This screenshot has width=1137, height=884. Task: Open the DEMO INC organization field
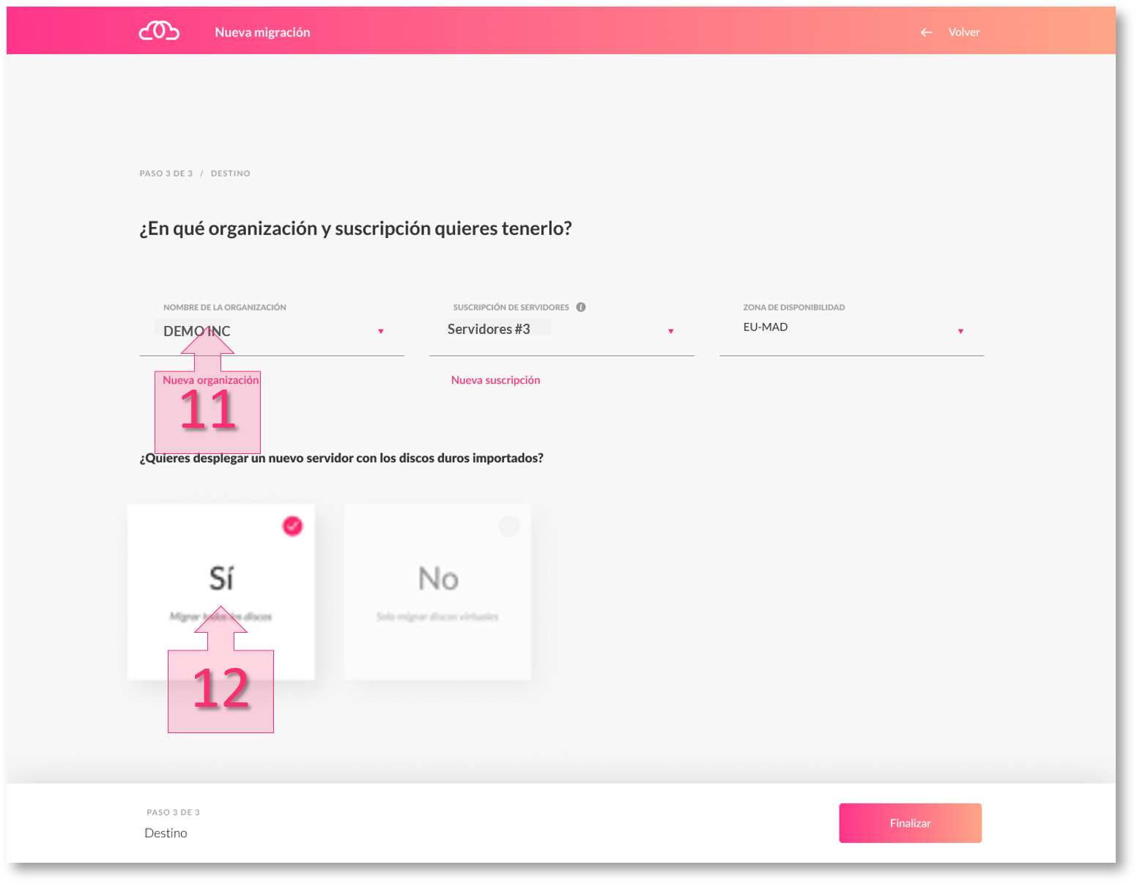click(272, 331)
